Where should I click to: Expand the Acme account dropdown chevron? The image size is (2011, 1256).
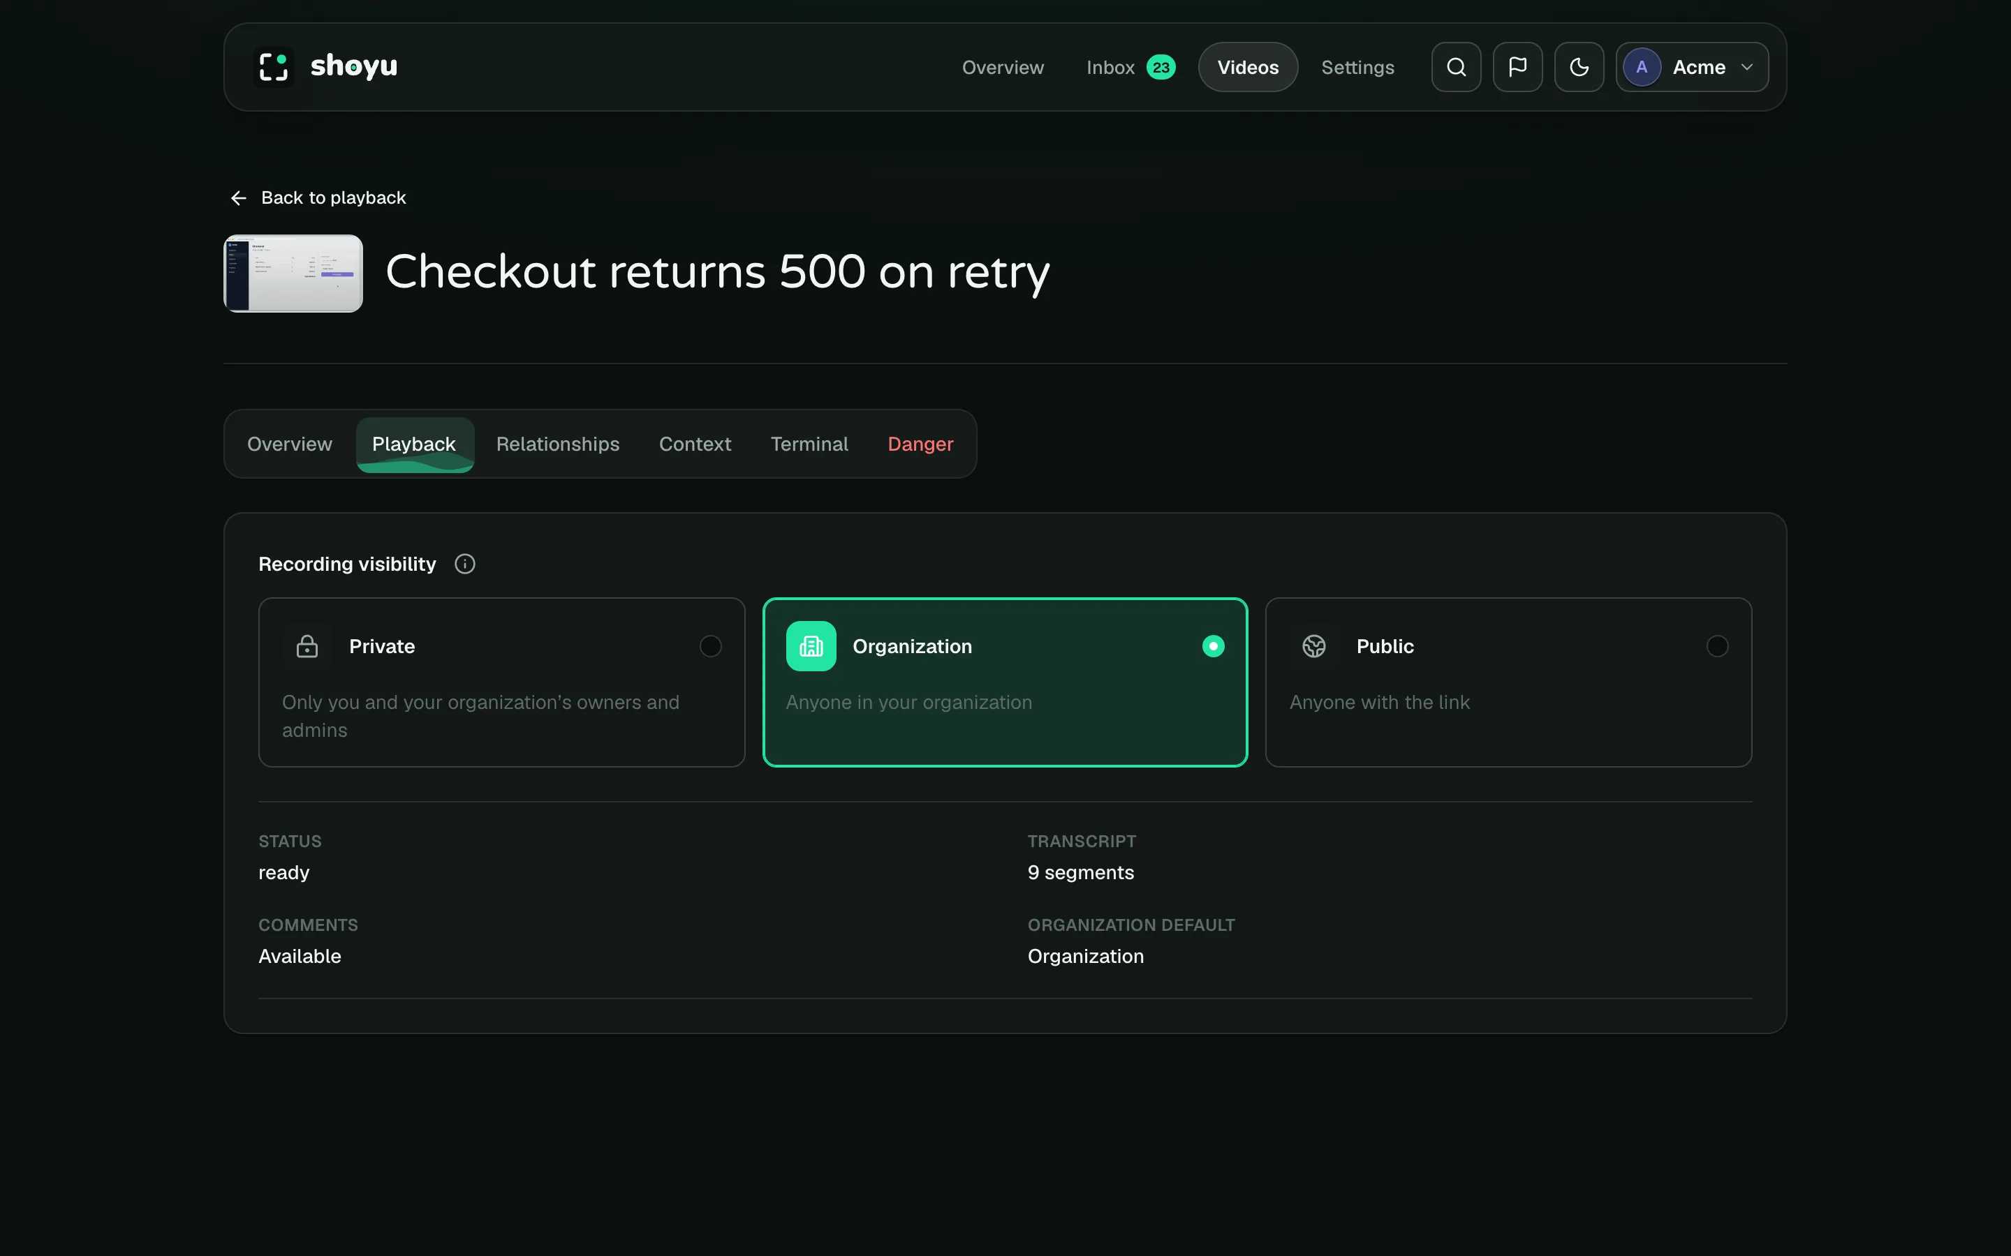point(1747,67)
